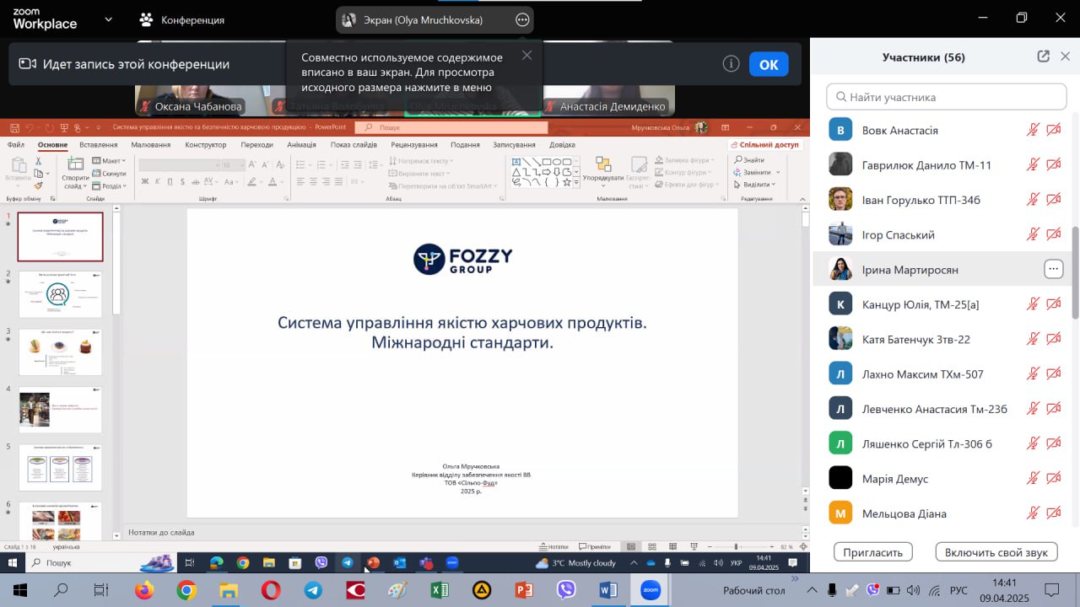
Task: Toggle the Нотатки notes pane button
Action: 553,546
